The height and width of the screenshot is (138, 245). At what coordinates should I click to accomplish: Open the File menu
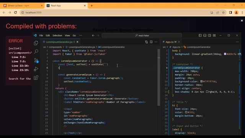[41, 36]
